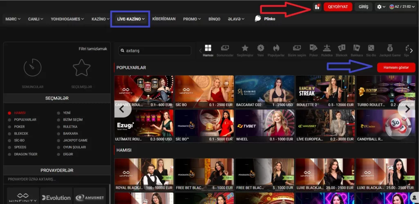
Task: Select the OYUN ŞOULARI filter option
Action: click(74, 147)
